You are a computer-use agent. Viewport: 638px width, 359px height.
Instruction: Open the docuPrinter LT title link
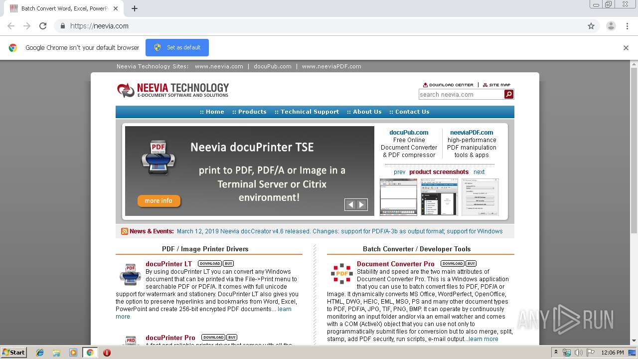[x=168, y=264]
